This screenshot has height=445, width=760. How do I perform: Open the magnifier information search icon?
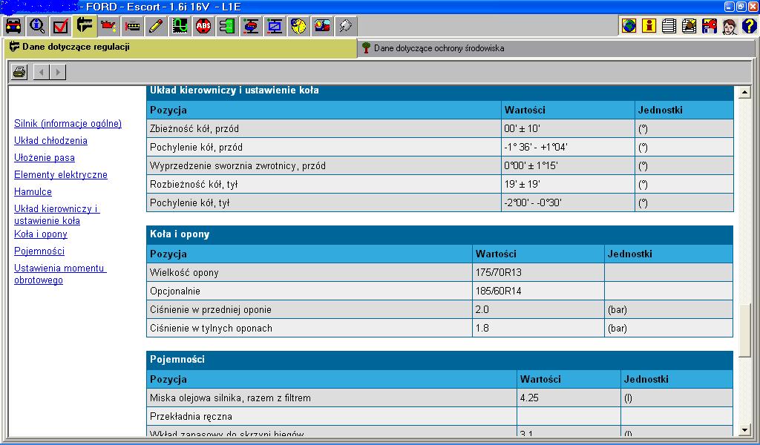tap(37, 27)
